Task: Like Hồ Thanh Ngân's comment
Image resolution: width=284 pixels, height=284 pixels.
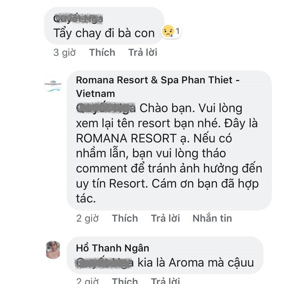Action: (125, 280)
